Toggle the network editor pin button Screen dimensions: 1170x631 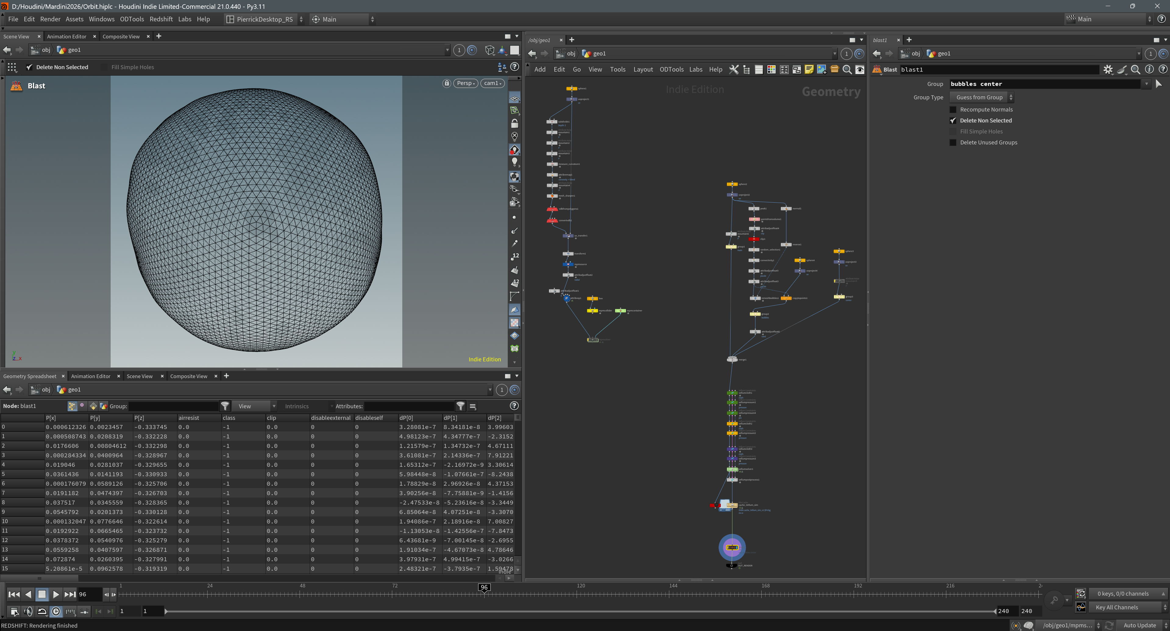(859, 54)
